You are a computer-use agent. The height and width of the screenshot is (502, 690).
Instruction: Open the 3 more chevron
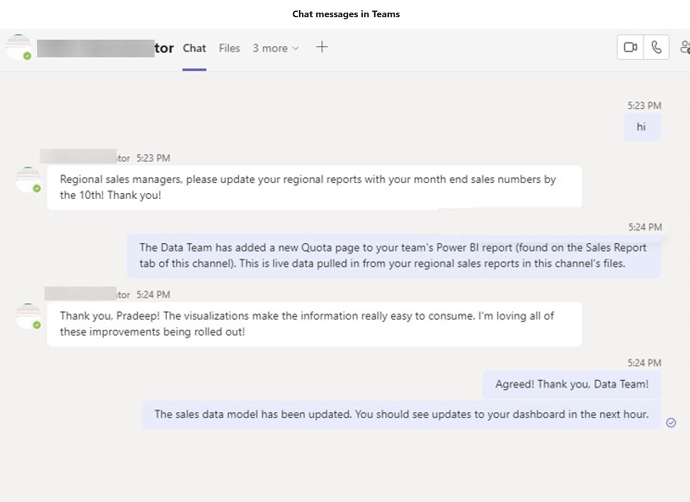pos(296,48)
